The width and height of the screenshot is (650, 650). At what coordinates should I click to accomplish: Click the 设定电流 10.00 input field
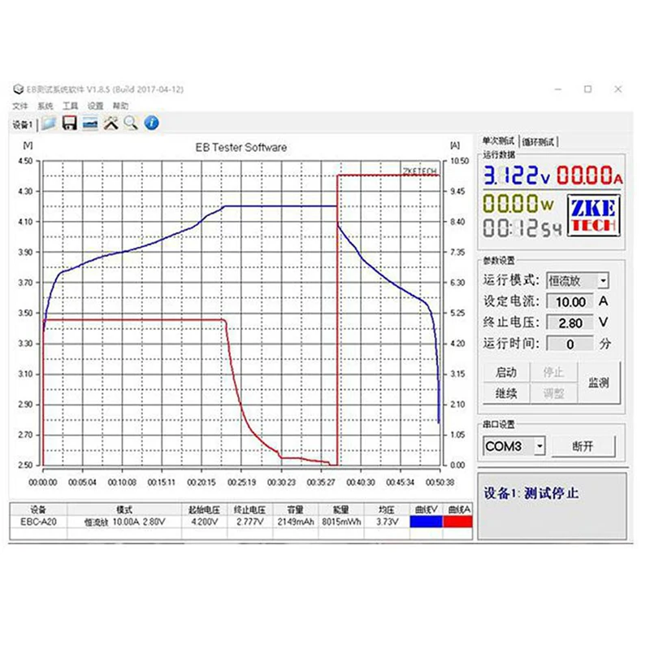(x=570, y=301)
